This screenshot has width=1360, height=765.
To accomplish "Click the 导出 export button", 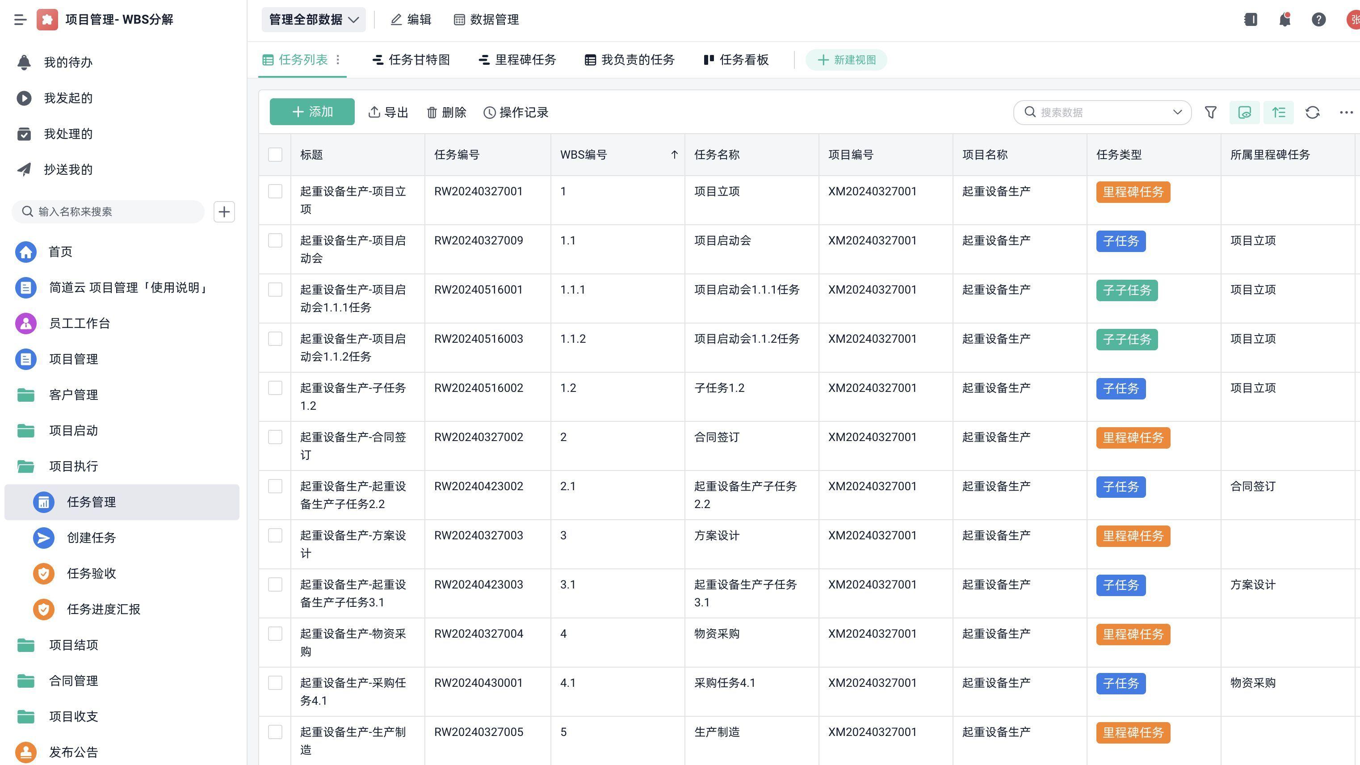I will (x=388, y=112).
